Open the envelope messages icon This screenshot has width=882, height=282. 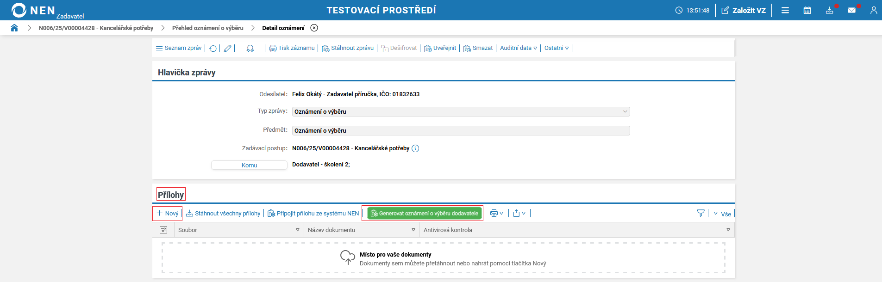pyautogui.click(x=851, y=10)
